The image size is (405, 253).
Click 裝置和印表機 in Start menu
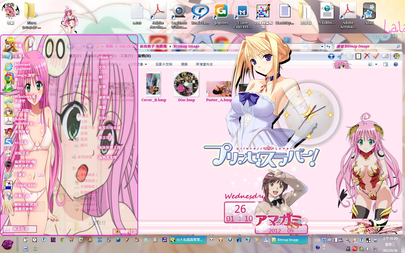point(109,128)
